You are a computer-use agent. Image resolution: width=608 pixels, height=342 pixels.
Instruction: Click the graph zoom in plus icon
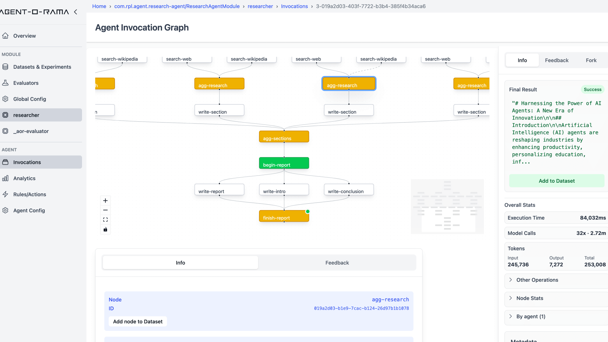click(105, 200)
